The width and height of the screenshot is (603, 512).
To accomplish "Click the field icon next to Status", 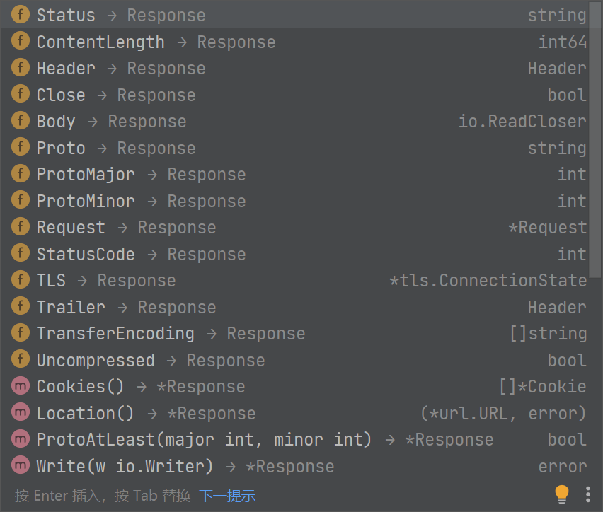I will click(21, 15).
